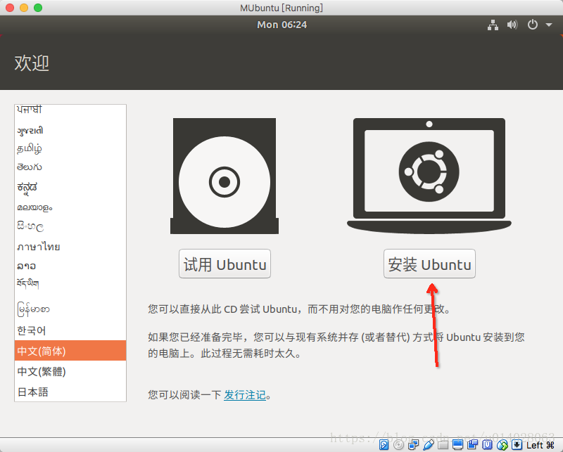Select 中文(简体) in the language list
This screenshot has width=563, height=452.
[70, 351]
